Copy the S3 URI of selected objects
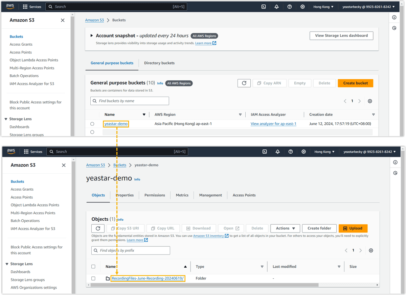Screen dimensions: 406x295 pyautogui.click(x=125, y=228)
